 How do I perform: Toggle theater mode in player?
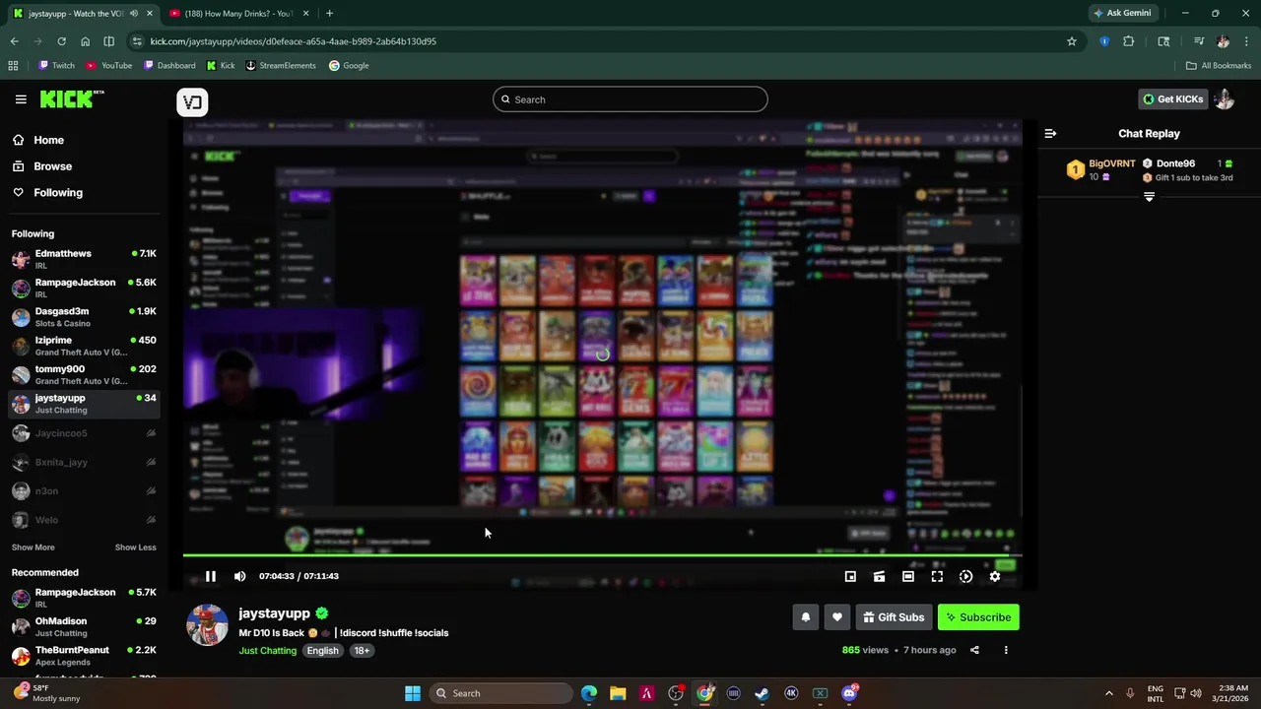908,576
